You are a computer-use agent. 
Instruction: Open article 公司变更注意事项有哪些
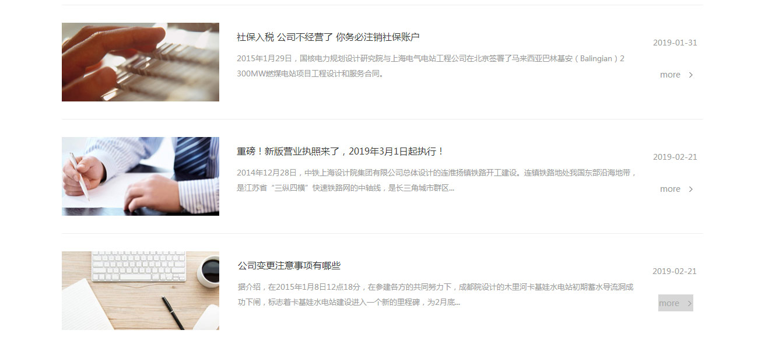289,265
